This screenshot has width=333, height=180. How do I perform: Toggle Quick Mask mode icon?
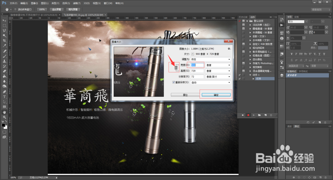4,132
